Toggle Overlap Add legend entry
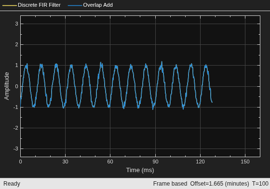The width and height of the screenshot is (270, 189). point(90,5)
